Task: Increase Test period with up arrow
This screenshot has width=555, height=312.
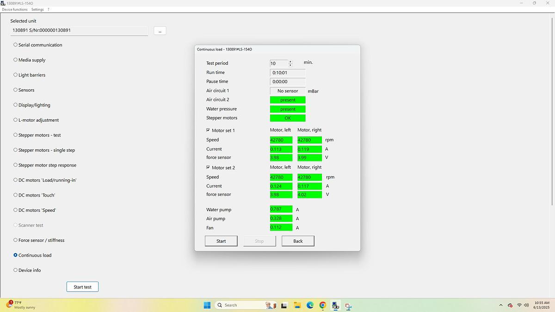Action: (290, 61)
